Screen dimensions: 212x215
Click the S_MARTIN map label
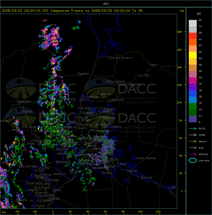pos(96,149)
